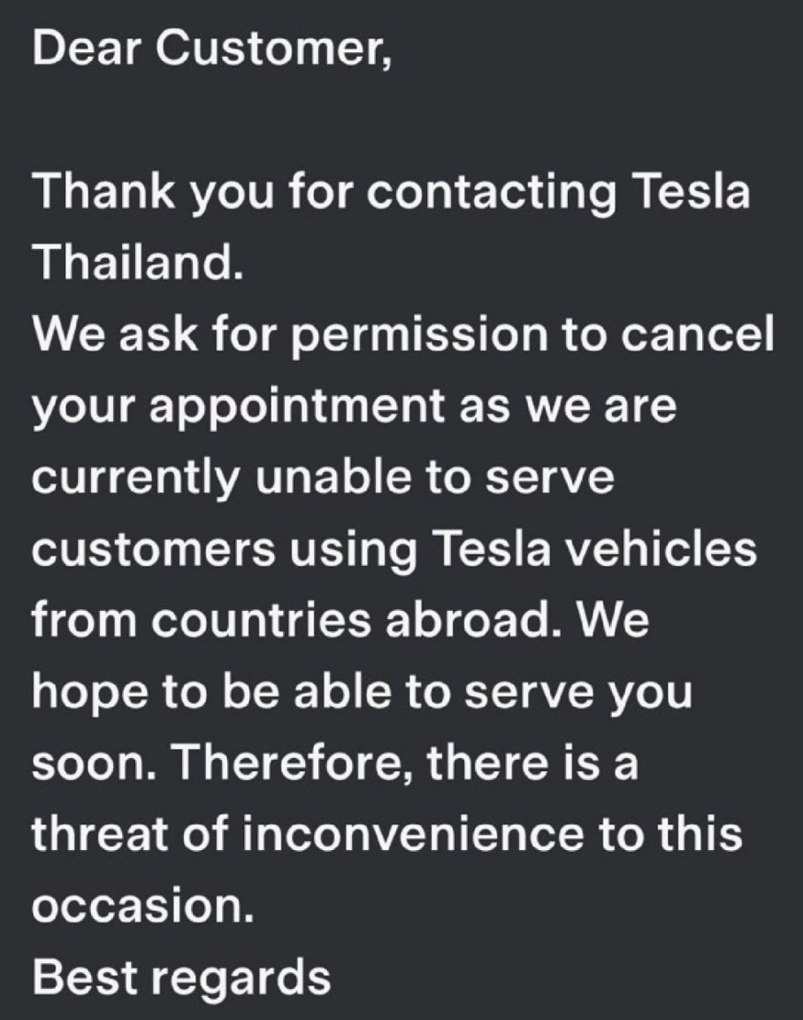The height and width of the screenshot is (1020, 803).
Task: Click the 'Dear Customer,' greeting line
Action: [x=212, y=48]
